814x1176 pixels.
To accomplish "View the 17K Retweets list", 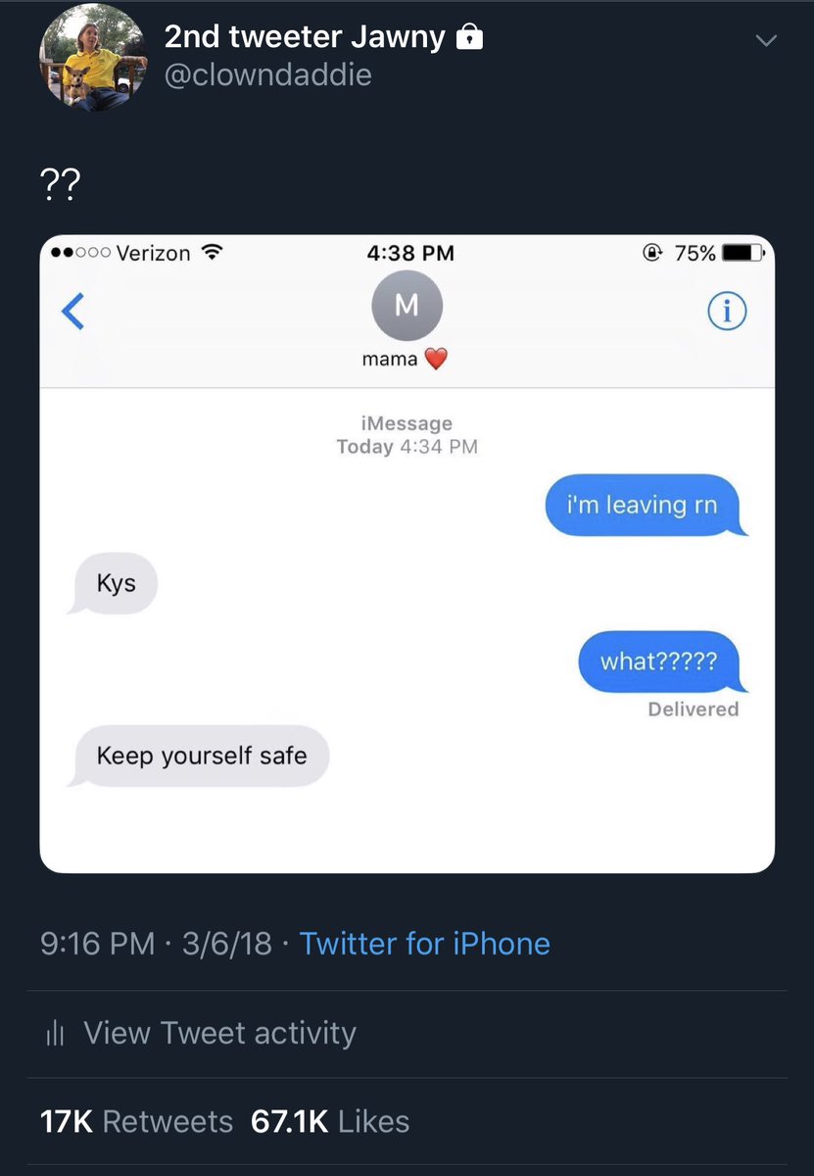I will pyautogui.click(x=136, y=1122).
